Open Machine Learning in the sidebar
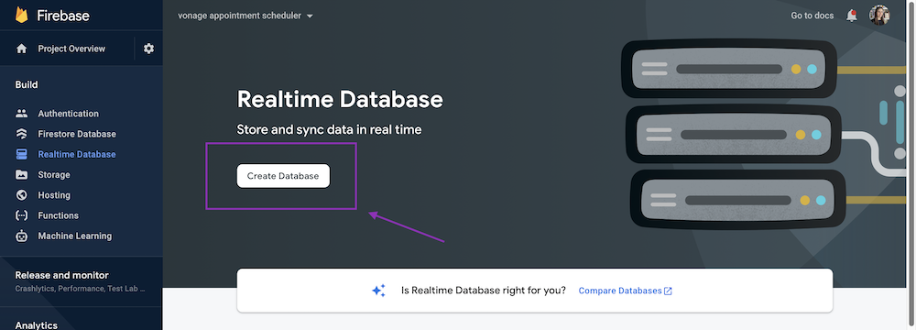 click(75, 236)
